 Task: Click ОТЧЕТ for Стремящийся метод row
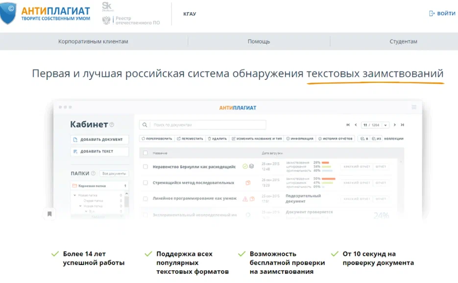click(x=381, y=183)
